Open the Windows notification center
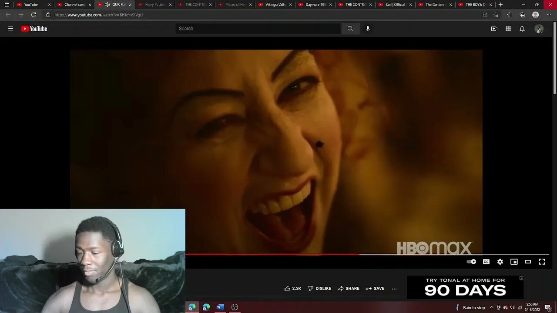Screen dimensions: 557x313 tap(548, 307)
